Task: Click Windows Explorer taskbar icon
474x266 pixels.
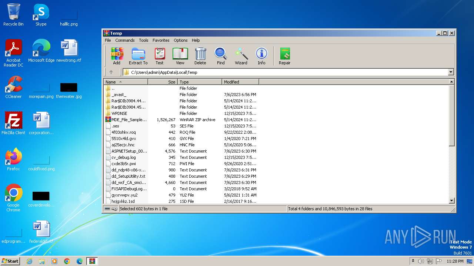Action: pos(42,261)
